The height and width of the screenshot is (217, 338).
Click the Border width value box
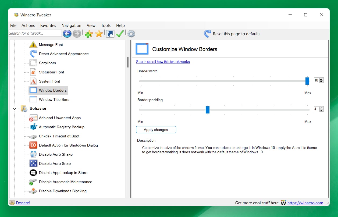tap(316, 80)
